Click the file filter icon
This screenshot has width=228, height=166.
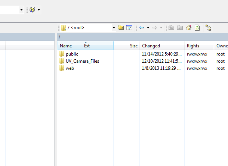coord(129,28)
